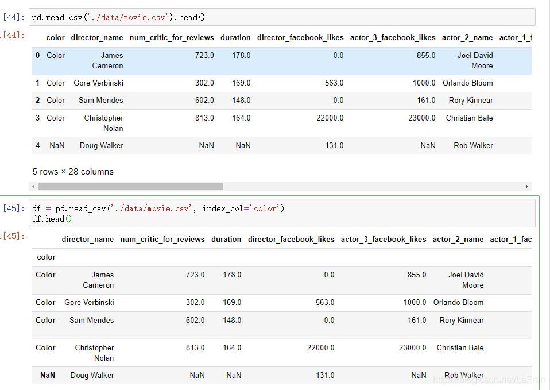Click value 161.0 in output 45 table
The image size is (550, 390).
(x=417, y=320)
